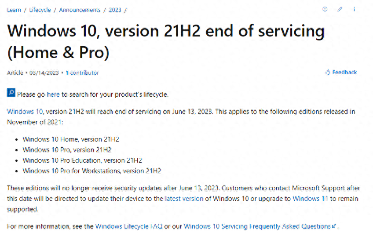
Task: Select the 2023 breadcrumb
Action: [115, 10]
